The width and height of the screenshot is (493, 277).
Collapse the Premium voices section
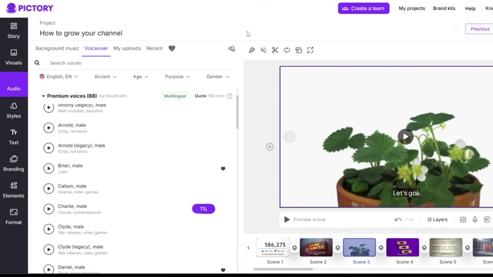[x=43, y=96]
